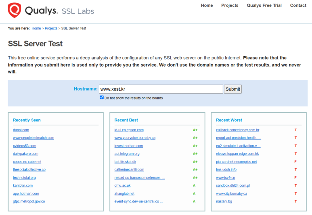
Task: Uncheck 'Do not show the results on the boards'
Action: coord(102,98)
